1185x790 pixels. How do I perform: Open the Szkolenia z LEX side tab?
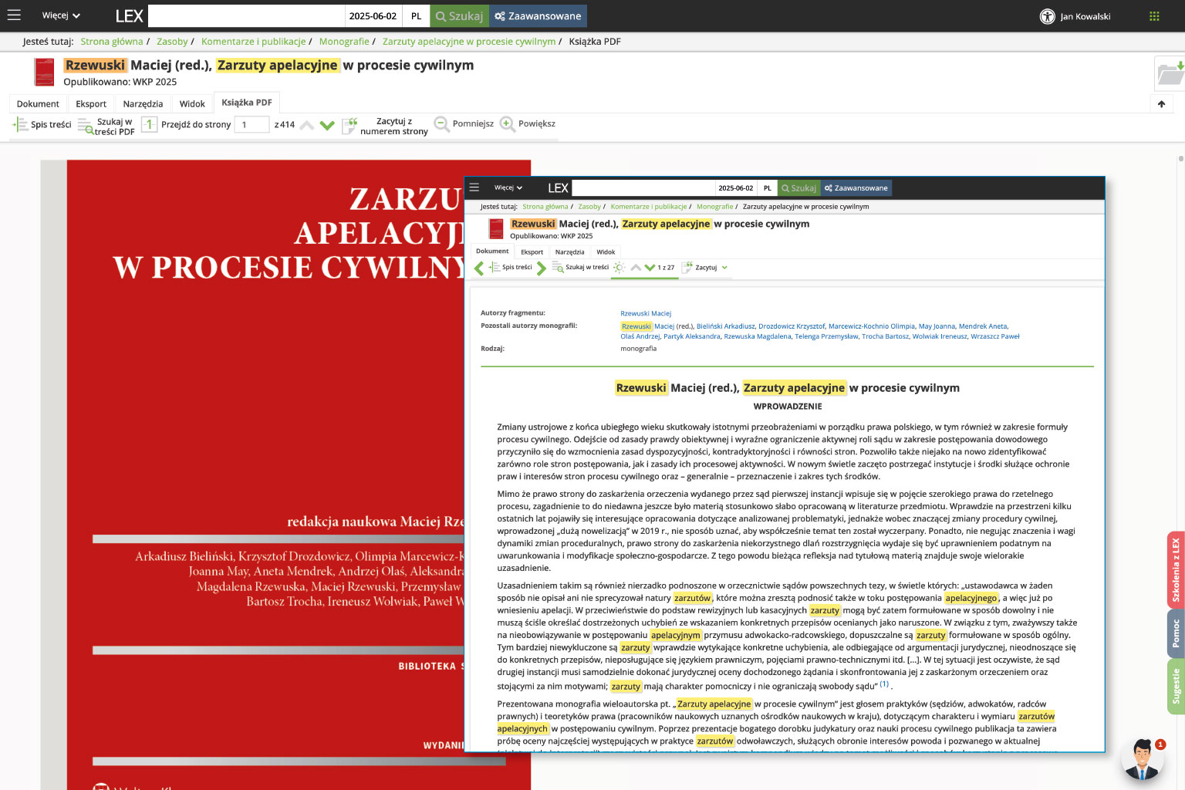(x=1176, y=569)
